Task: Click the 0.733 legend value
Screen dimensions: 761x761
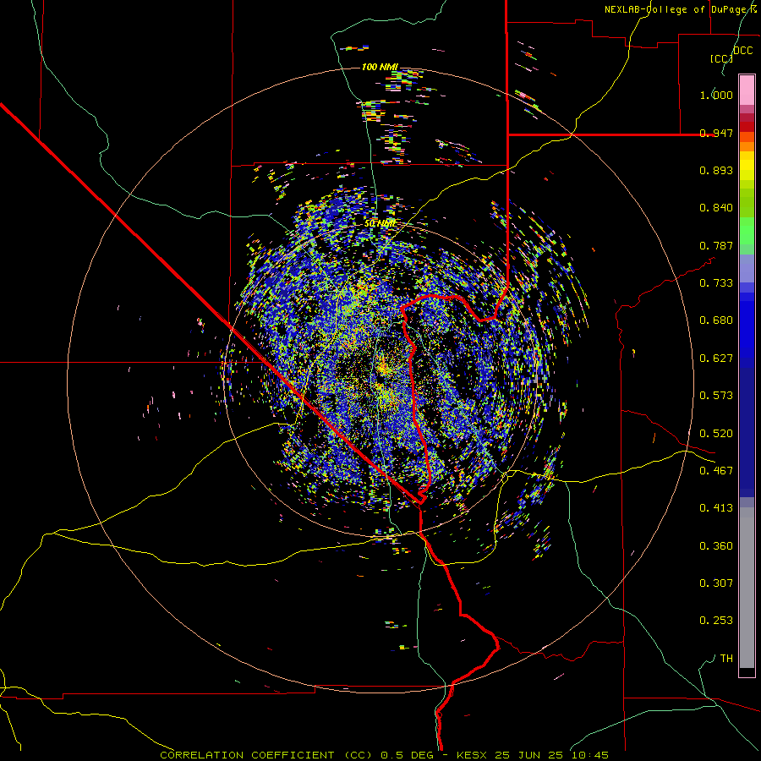Action: point(716,283)
